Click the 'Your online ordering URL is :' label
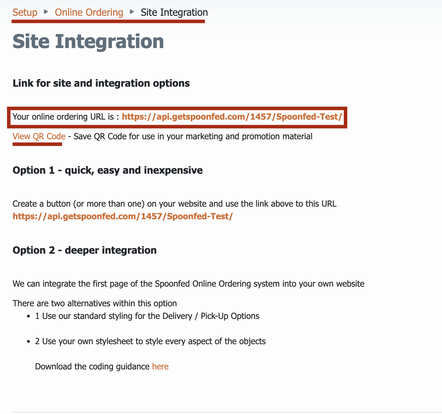 click(x=66, y=117)
